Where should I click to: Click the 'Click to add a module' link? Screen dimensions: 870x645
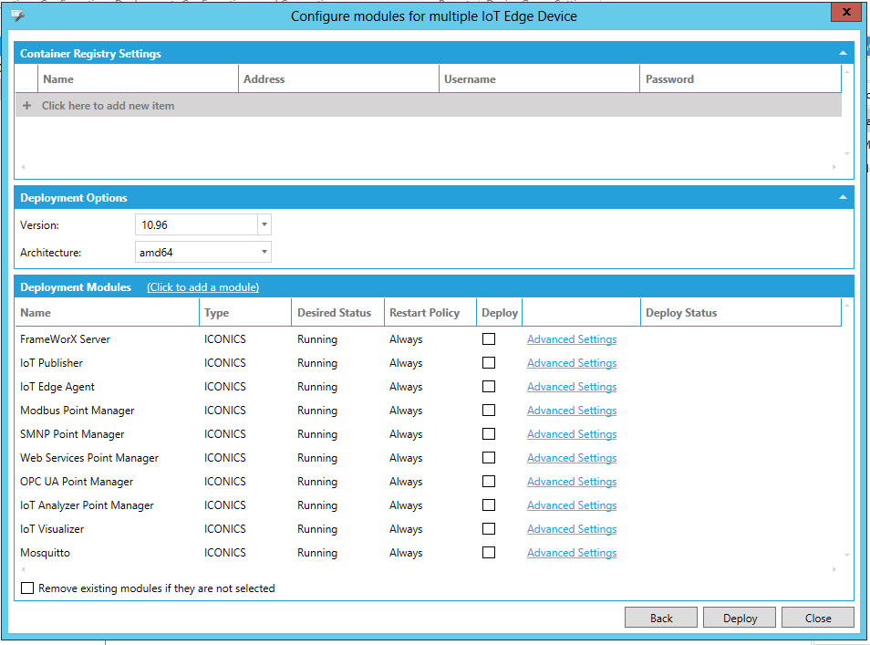pyautogui.click(x=202, y=287)
